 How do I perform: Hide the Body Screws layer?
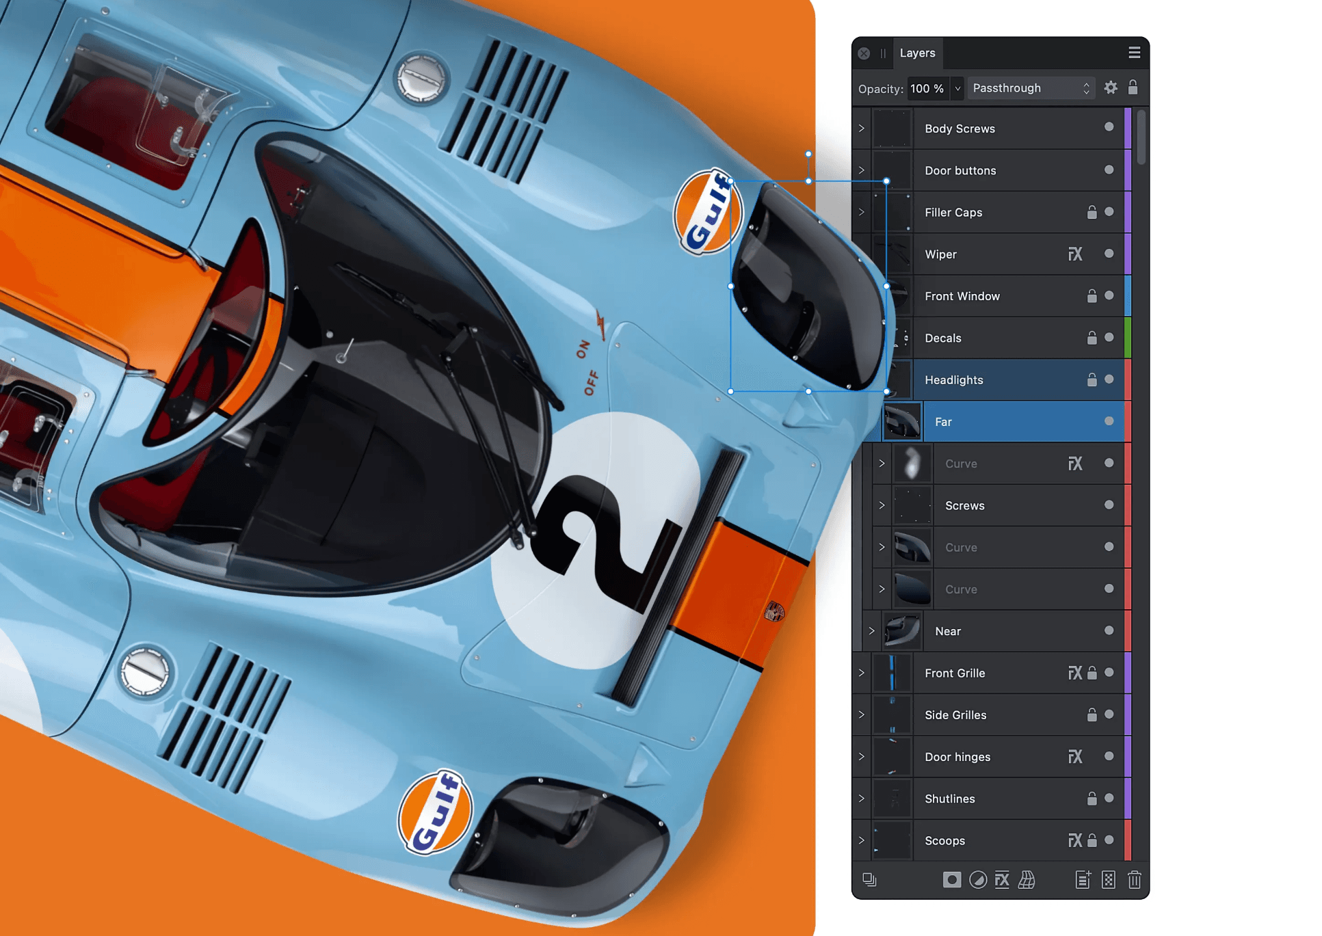pos(1109,127)
